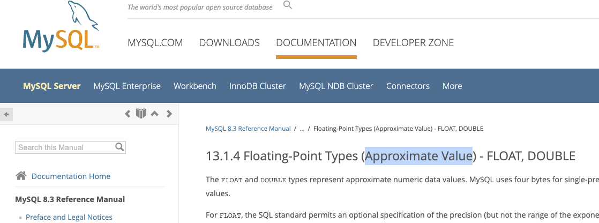Open the DOWNLOADS tab
Screen dimensions: 599x223
229,42
